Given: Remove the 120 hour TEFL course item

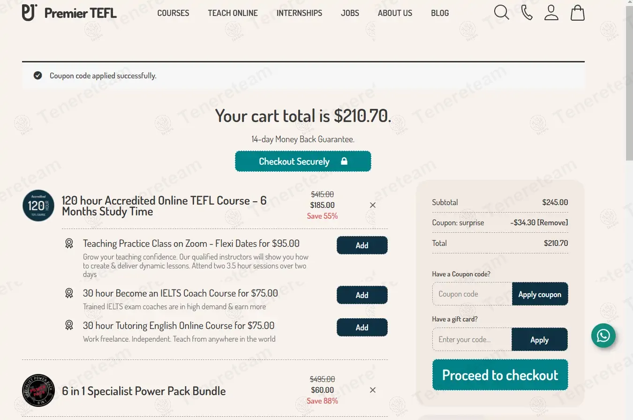Looking at the screenshot, I should click(x=373, y=205).
